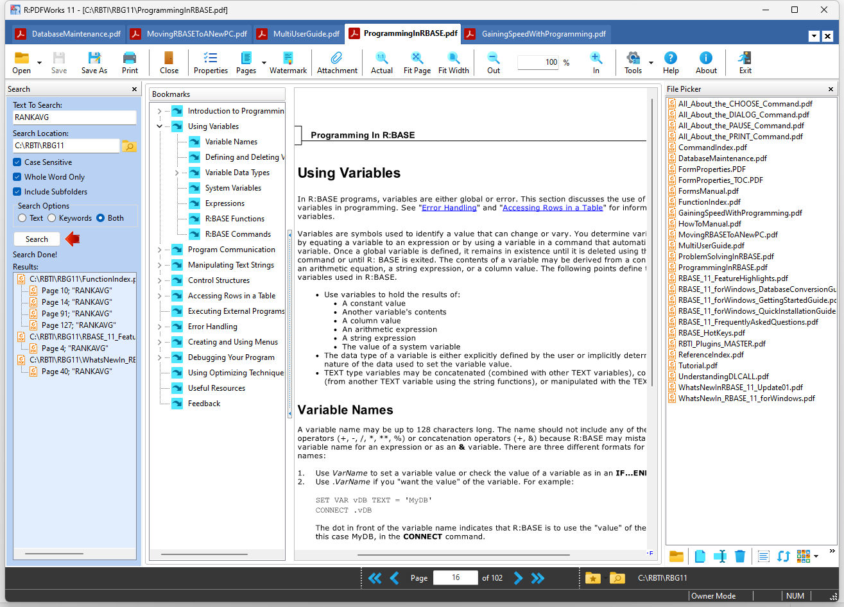
Task: Expand the Variable Data Types bookmark
Action: (x=177, y=173)
